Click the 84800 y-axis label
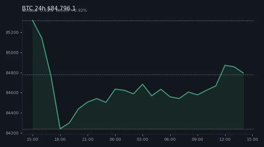This screenshot has width=264, height=147. coord(12,73)
